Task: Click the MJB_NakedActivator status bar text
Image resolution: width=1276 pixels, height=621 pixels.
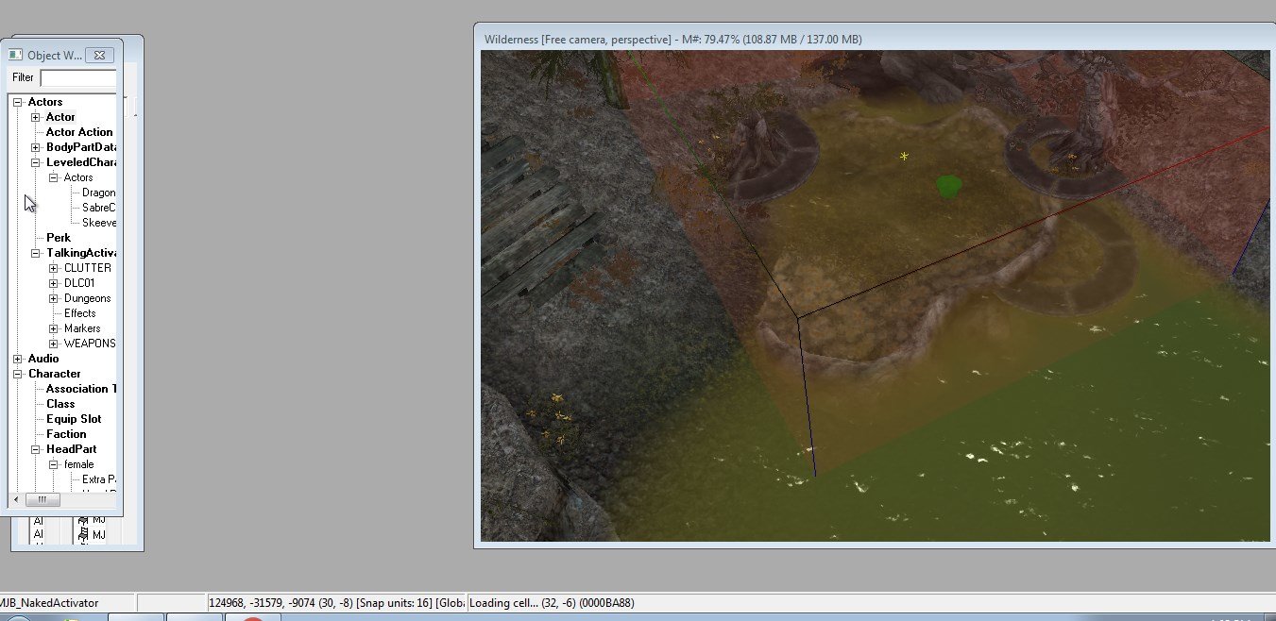Action: (50, 602)
